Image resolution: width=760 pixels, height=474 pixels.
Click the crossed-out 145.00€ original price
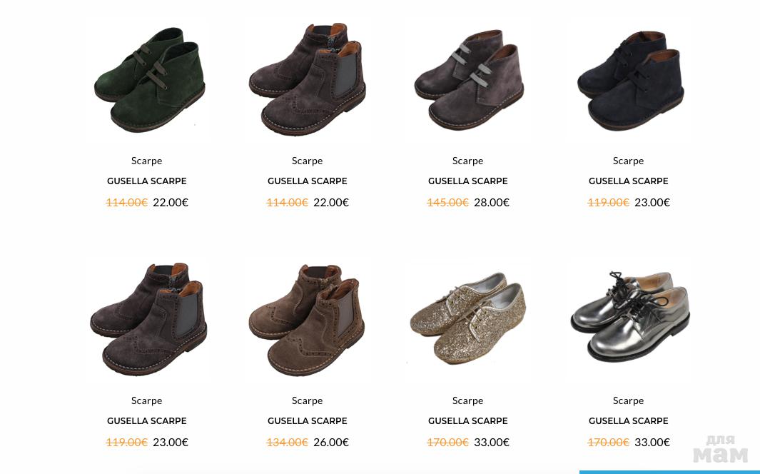coord(447,203)
